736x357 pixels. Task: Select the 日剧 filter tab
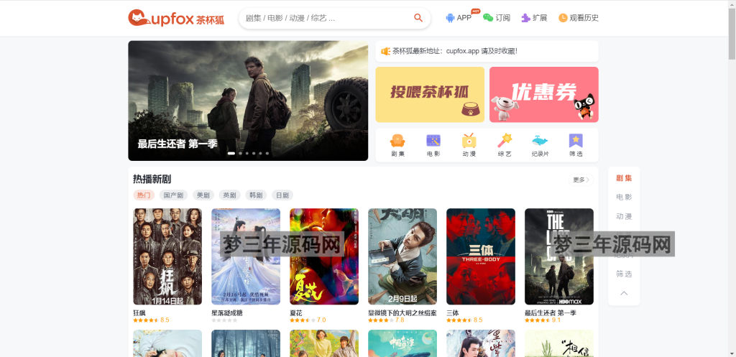282,195
